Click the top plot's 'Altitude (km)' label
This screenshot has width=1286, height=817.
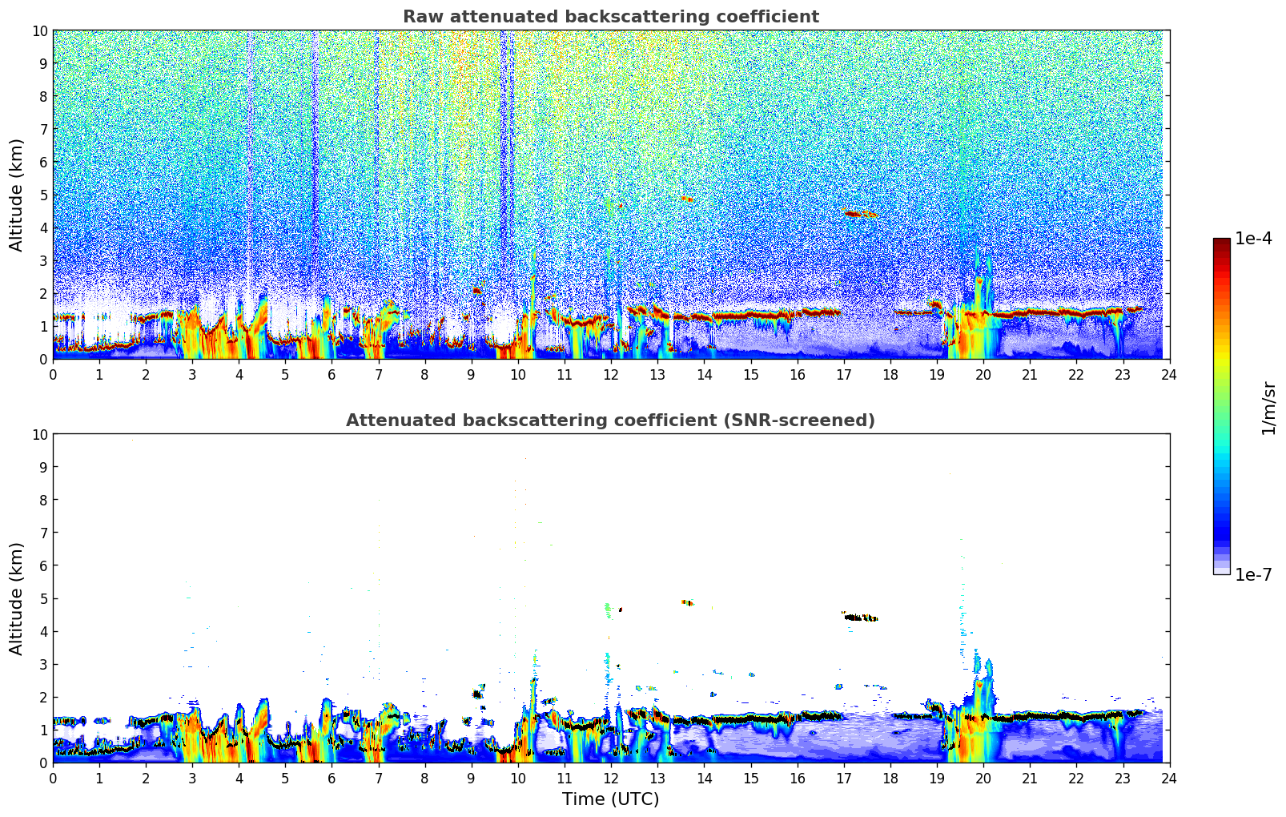coord(17,195)
